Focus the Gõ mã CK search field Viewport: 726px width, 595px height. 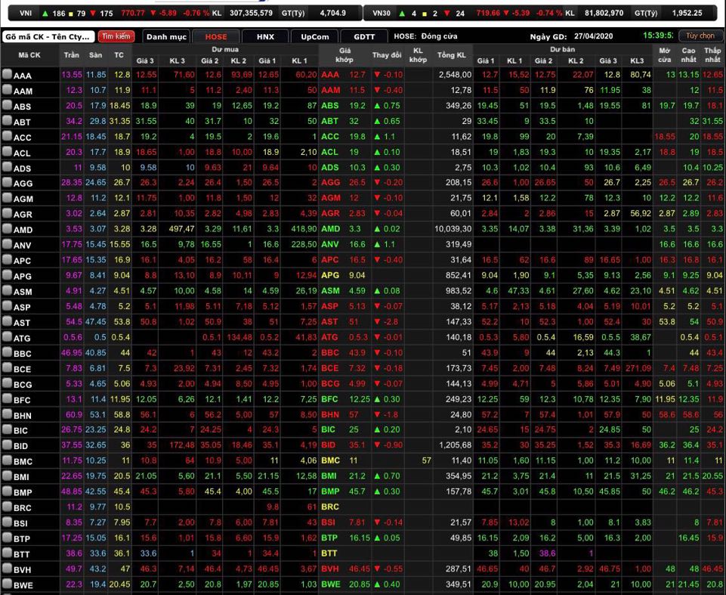point(48,36)
